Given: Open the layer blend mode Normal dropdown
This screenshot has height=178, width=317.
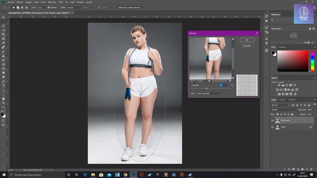Looking at the screenshot, I should tap(284, 110).
